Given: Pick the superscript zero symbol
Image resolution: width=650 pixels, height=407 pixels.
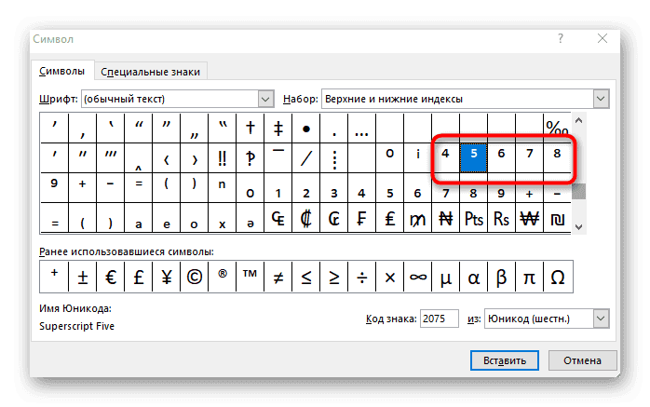Looking at the screenshot, I should pyautogui.click(x=389, y=158).
